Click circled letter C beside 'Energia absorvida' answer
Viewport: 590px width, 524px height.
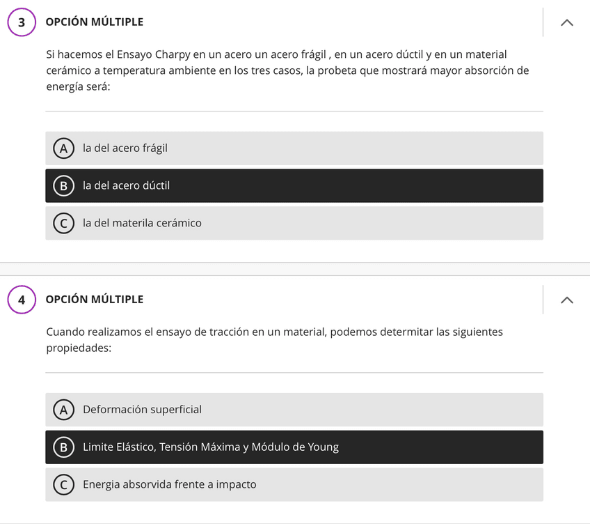pos(63,484)
